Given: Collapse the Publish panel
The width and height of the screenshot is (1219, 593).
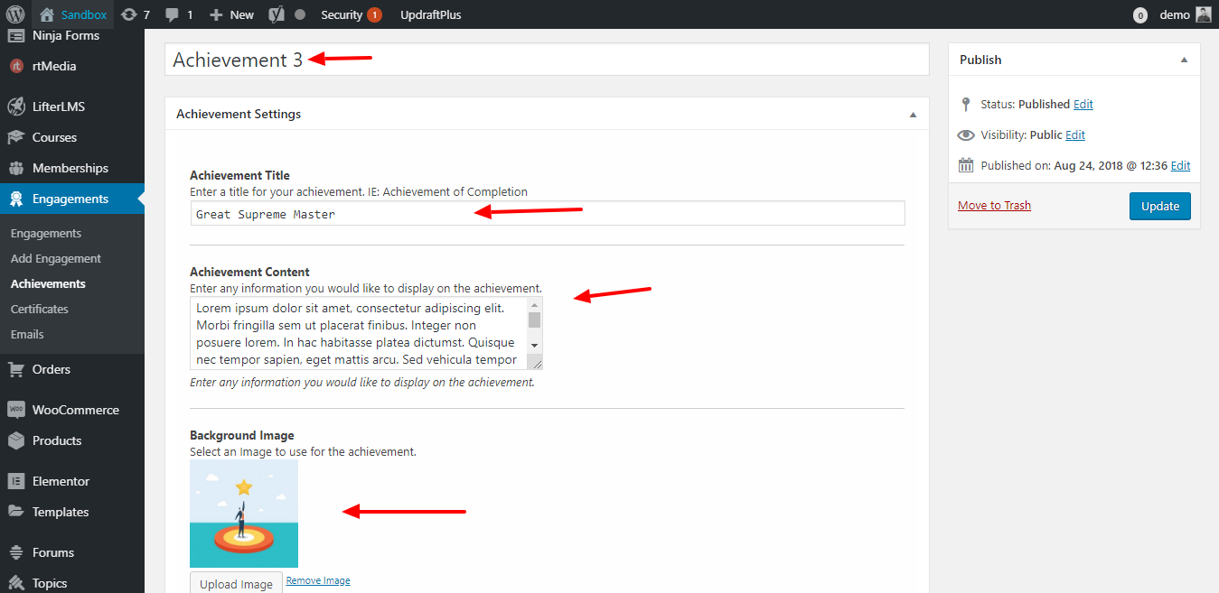Looking at the screenshot, I should [x=1184, y=60].
